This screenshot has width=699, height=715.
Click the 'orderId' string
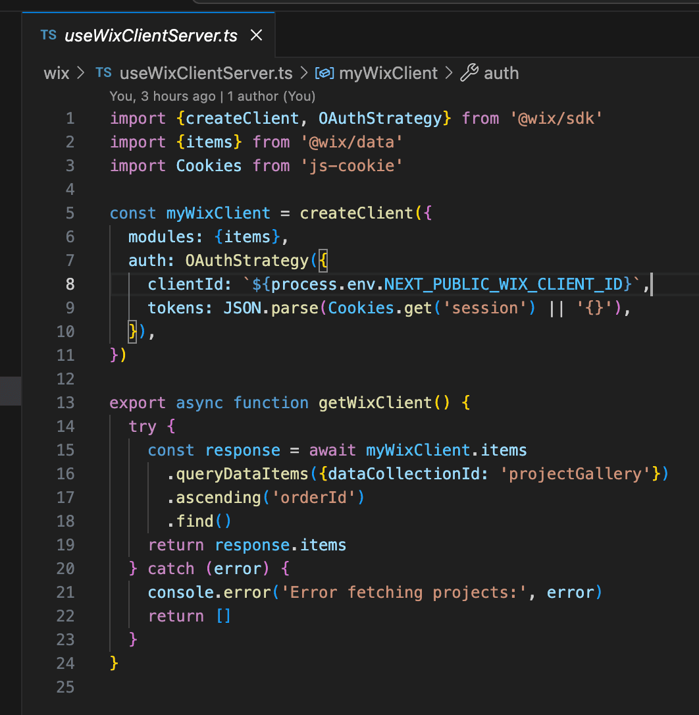coord(313,498)
